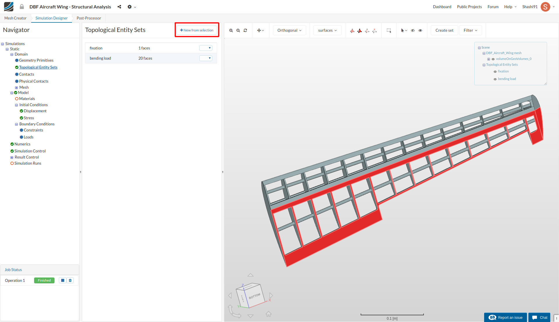The width and height of the screenshot is (559, 322).
Task: Switch to the Mesh Creator tab
Action: point(15,18)
